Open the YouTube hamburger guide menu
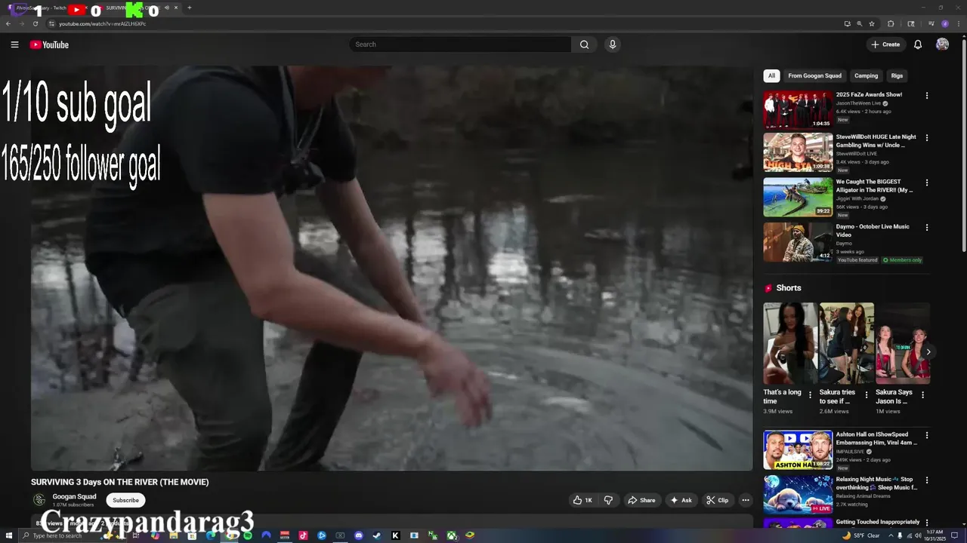This screenshot has height=543, width=967. pos(14,44)
